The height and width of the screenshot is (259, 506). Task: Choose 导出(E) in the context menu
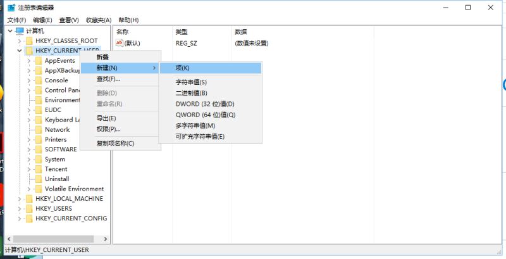pyautogui.click(x=120, y=118)
